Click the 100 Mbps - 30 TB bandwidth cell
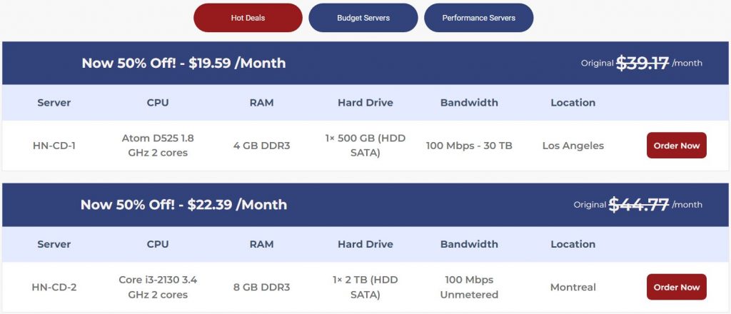This screenshot has height=314, width=731. (469, 146)
